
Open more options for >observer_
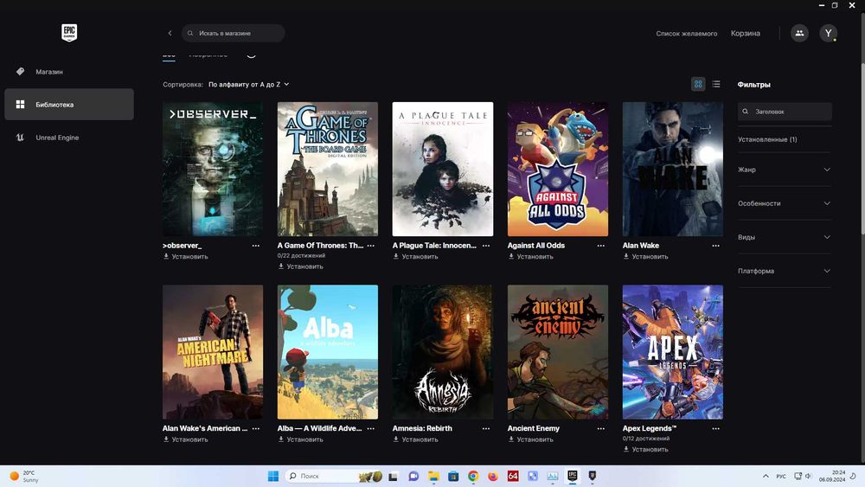(256, 246)
